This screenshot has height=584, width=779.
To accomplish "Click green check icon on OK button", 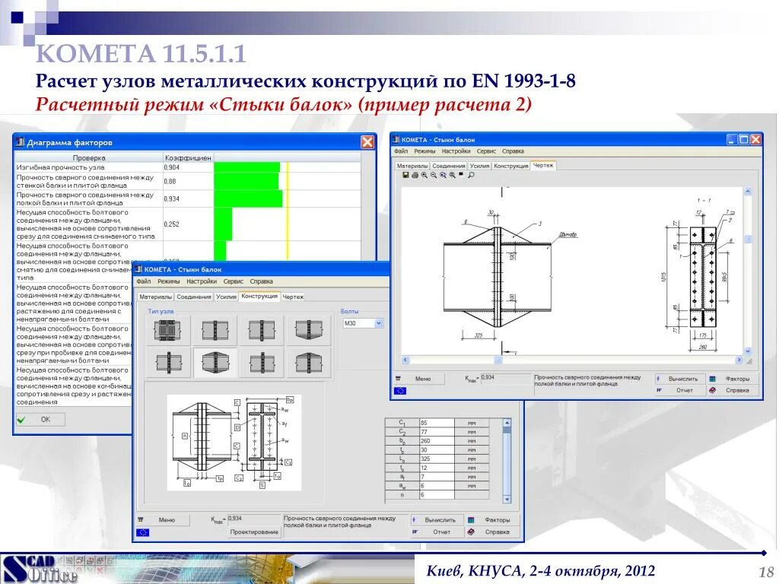I will coord(21,420).
